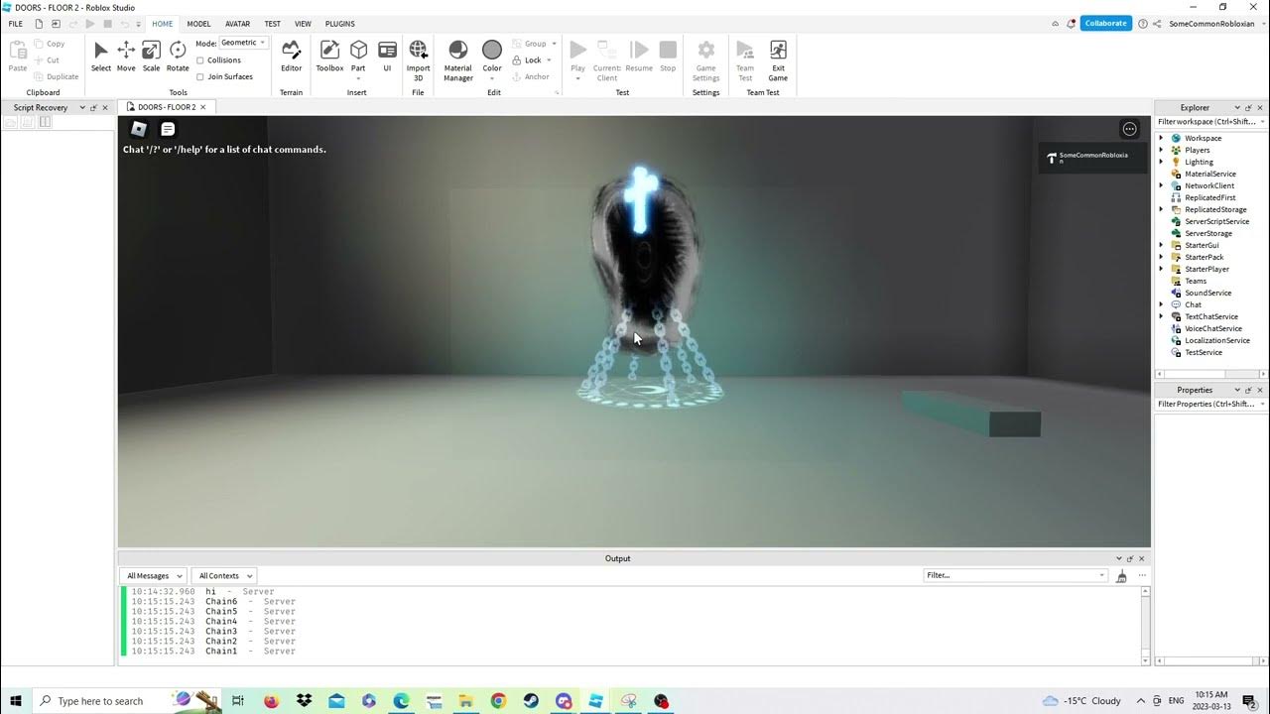Open the UI insert tool

point(387,56)
